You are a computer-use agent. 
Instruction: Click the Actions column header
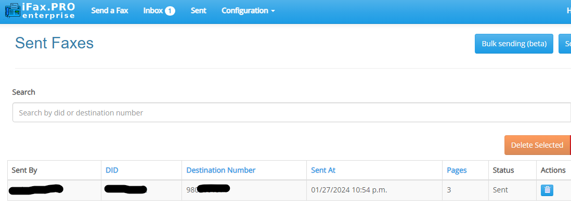point(553,170)
